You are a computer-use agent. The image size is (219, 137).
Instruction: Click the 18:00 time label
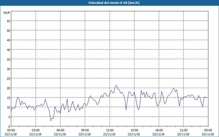coord(159,130)
